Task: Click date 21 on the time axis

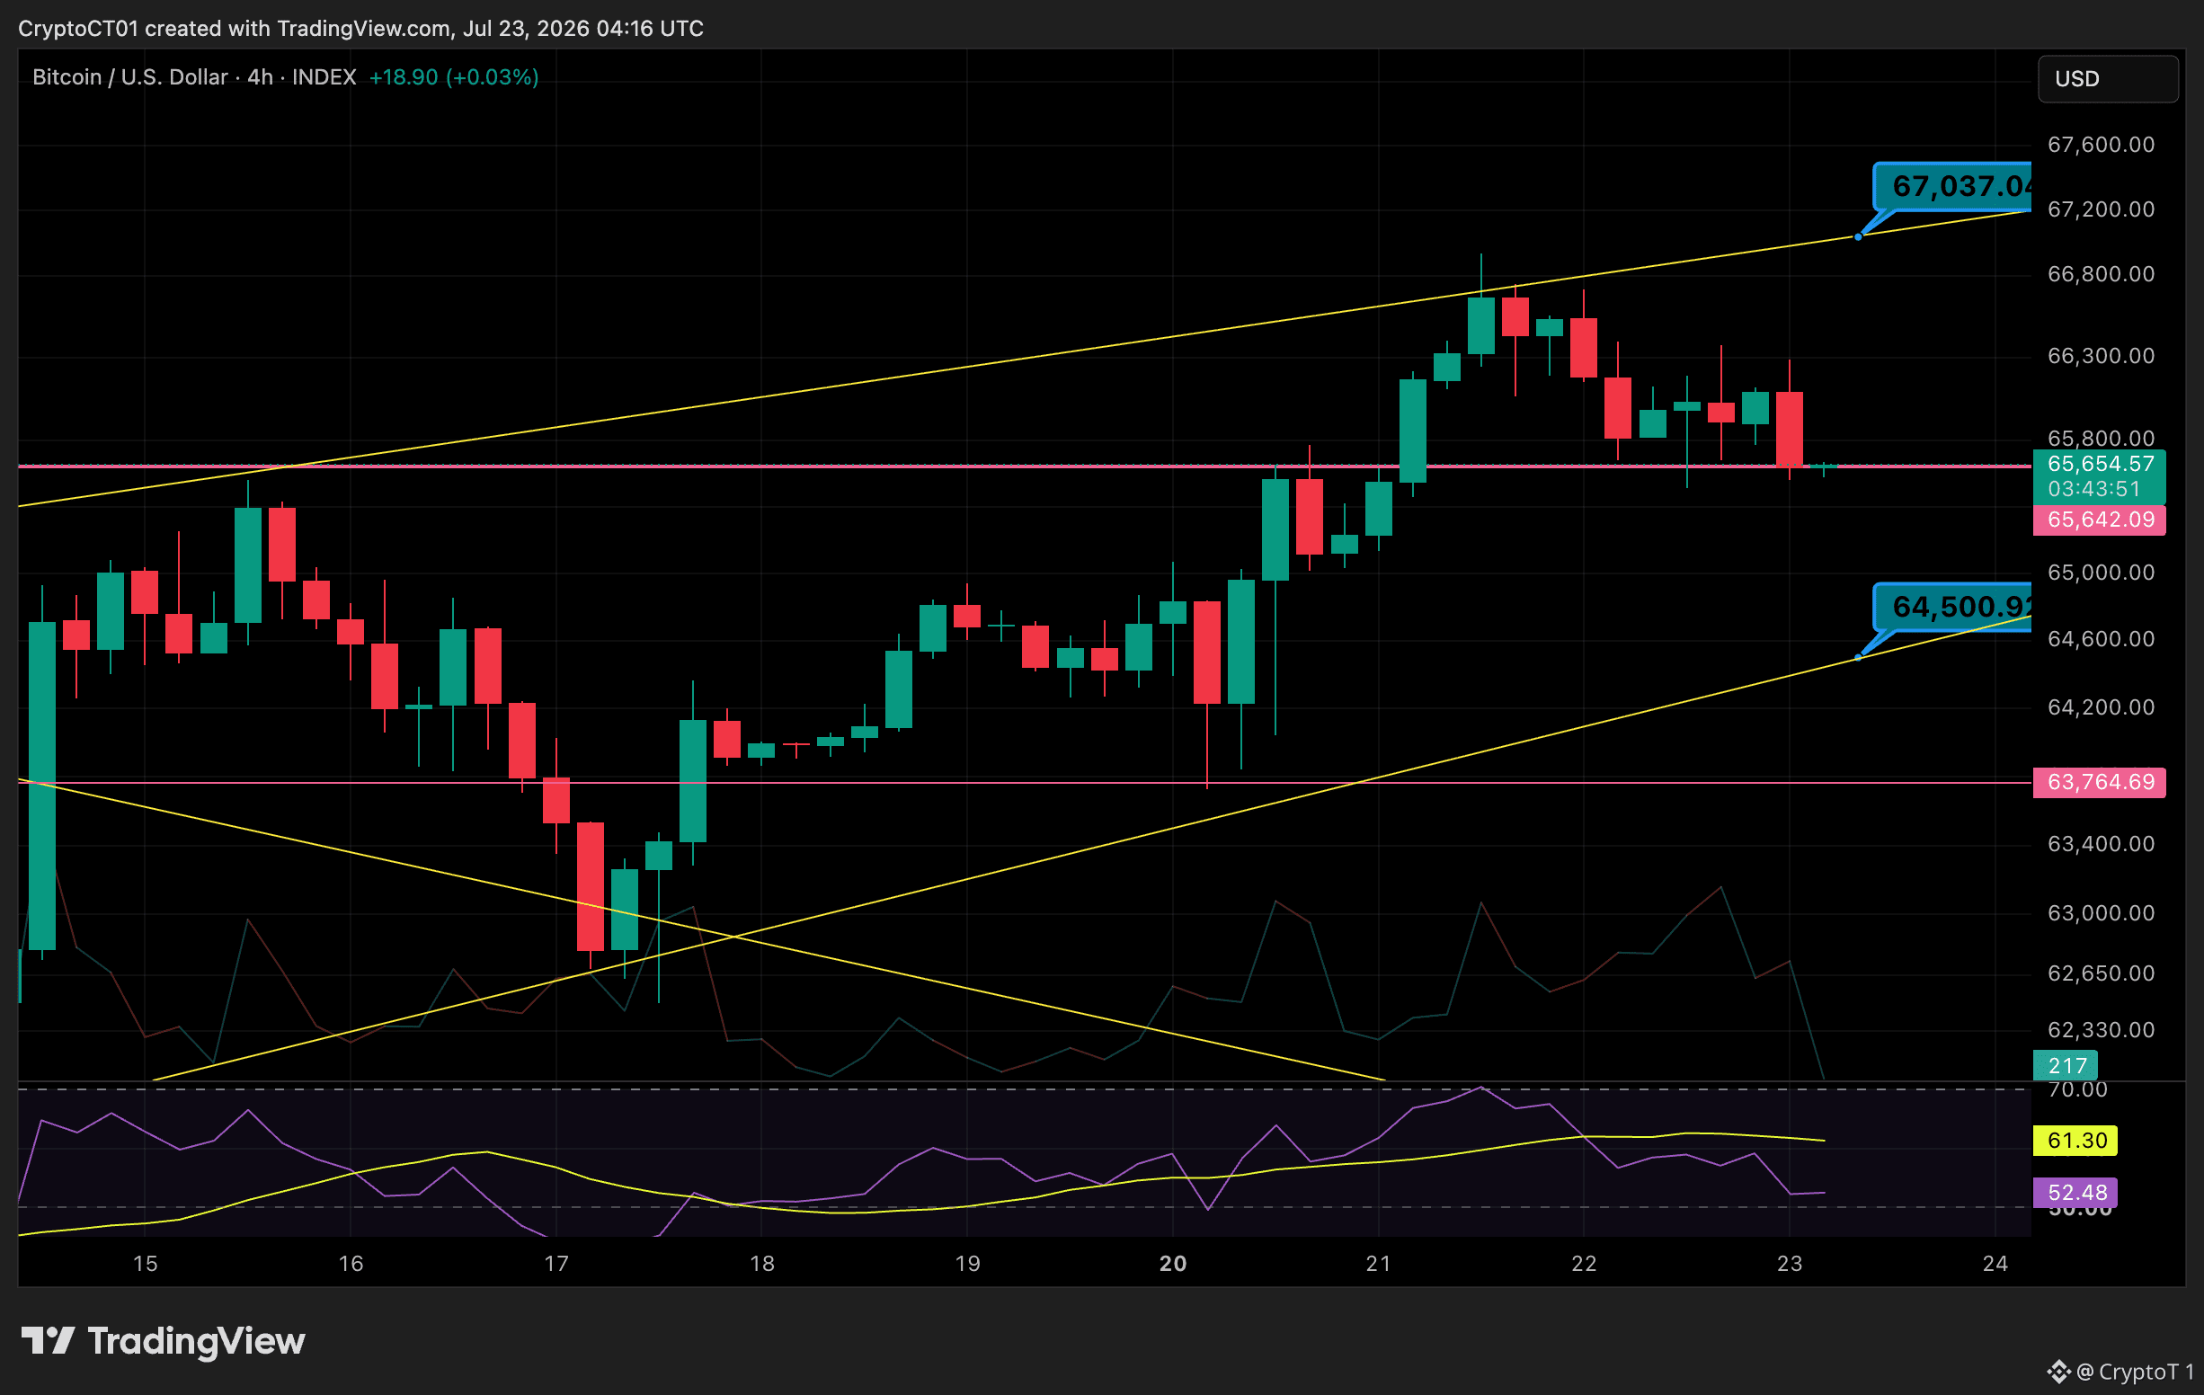Action: point(1379,1264)
